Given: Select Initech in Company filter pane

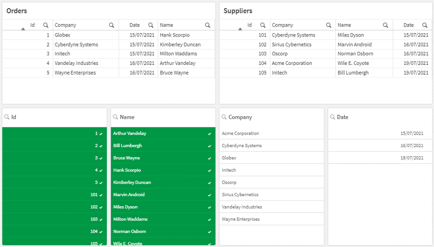Looking at the screenshot, I should [271, 170].
